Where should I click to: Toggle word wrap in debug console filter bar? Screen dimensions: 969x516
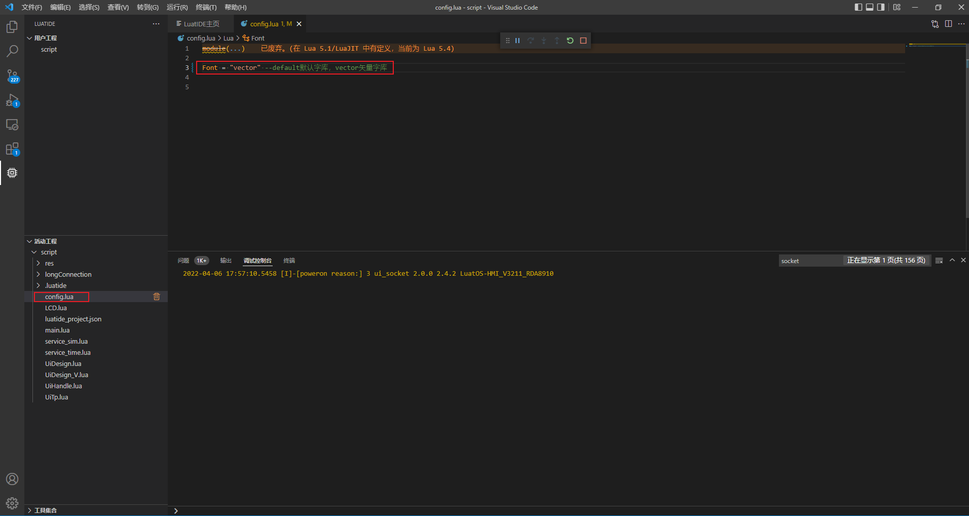[939, 260]
